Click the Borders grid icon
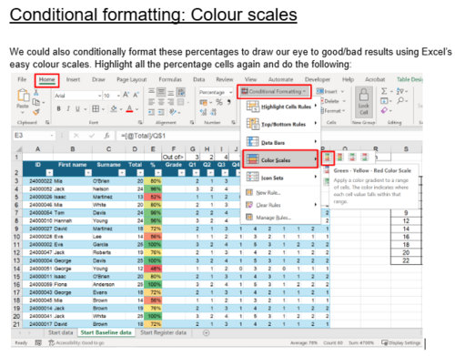 pyautogui.click(x=96, y=108)
